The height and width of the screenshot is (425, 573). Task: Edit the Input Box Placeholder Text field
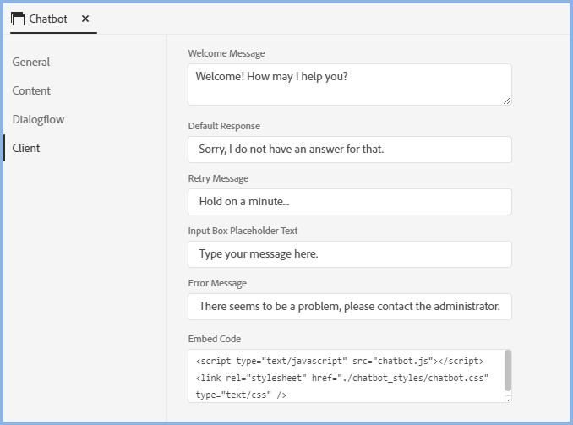(x=349, y=254)
